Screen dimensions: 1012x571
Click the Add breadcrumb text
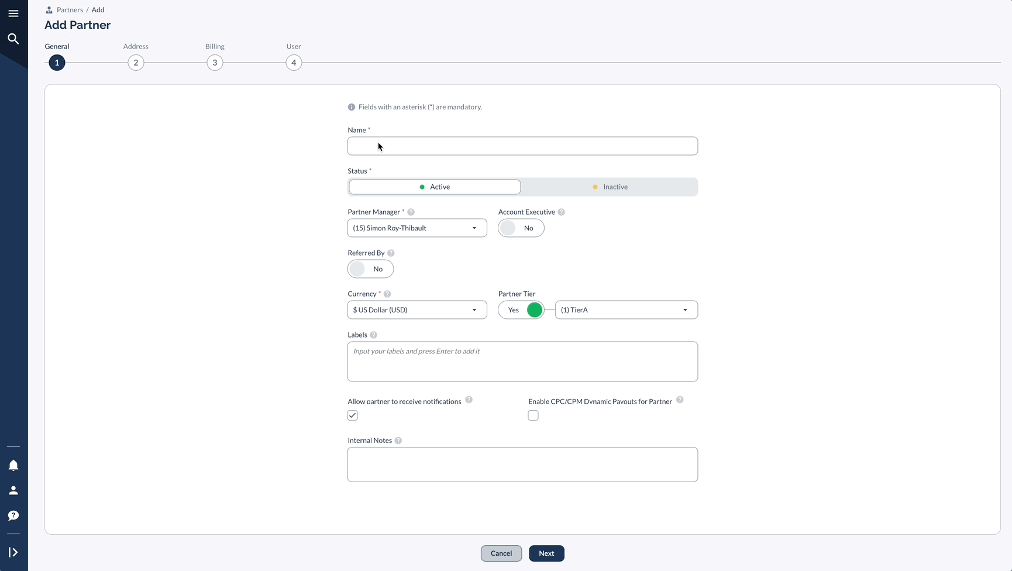[98, 10]
